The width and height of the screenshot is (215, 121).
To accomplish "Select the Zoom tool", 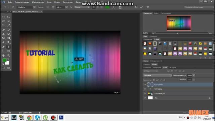I will tap(9, 55).
